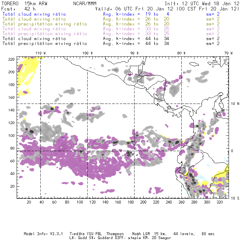Click the '40' tick label on the horizontal axis
The image size is (241, 241).
click(42, 202)
